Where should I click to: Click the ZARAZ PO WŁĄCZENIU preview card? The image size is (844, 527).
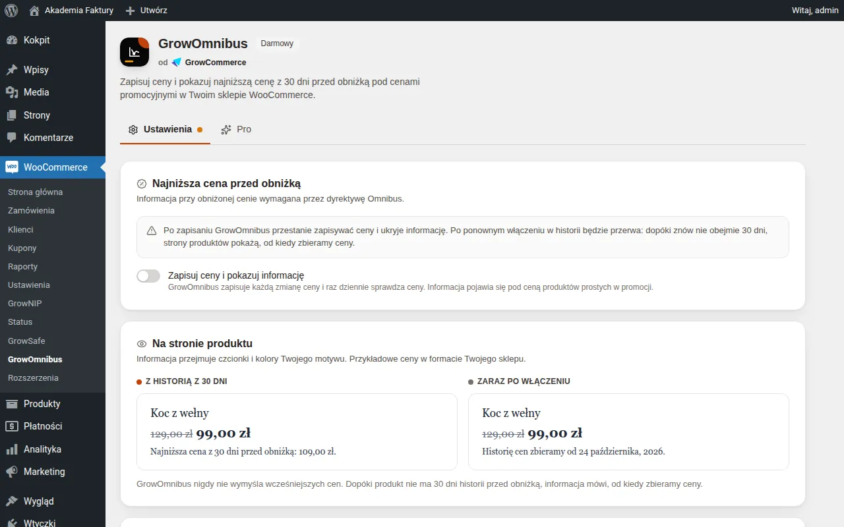pyautogui.click(x=628, y=431)
